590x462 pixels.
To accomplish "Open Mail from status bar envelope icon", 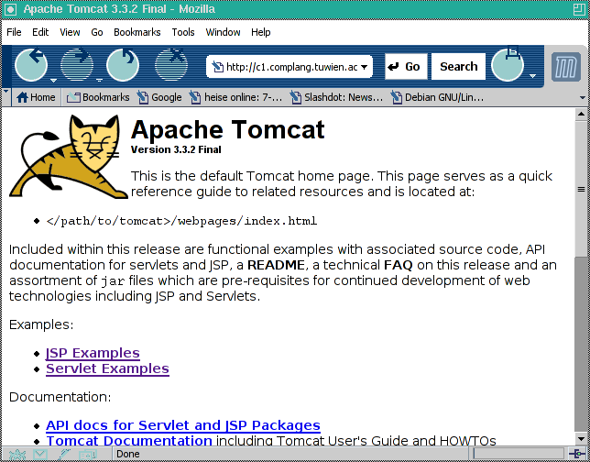I will click(x=40, y=455).
